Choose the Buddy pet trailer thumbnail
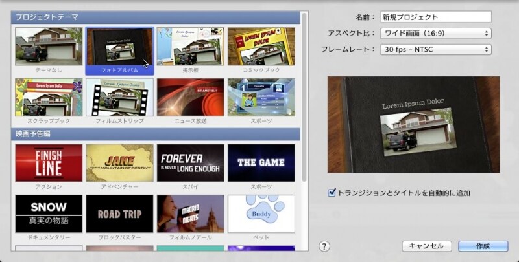Screen dimensions: 519x262 coord(261,213)
